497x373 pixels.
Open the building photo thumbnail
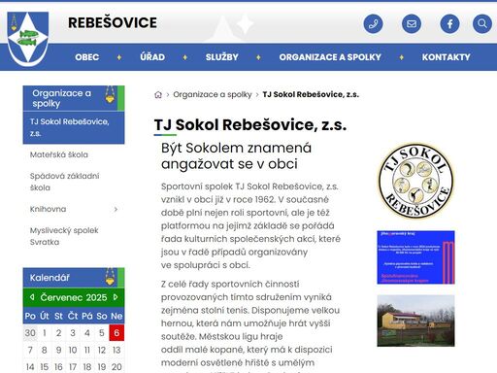[x=415, y=321]
